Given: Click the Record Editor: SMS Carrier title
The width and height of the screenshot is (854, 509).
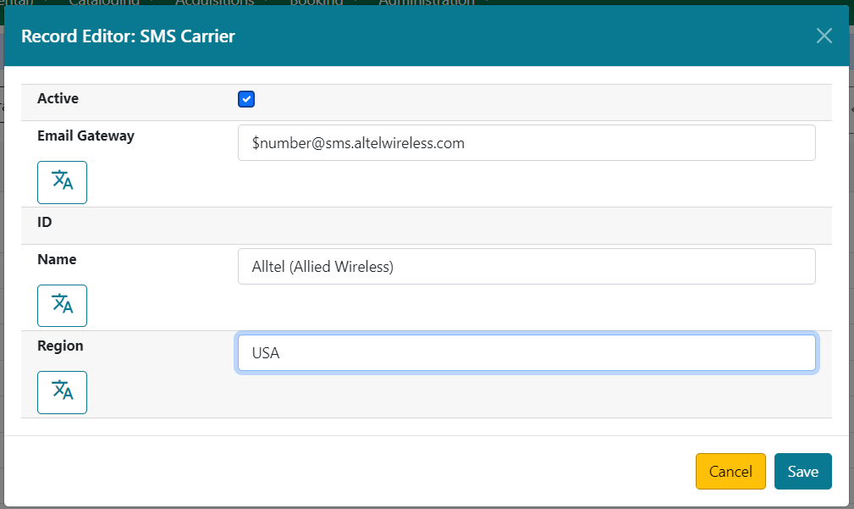Looking at the screenshot, I should 128,36.
